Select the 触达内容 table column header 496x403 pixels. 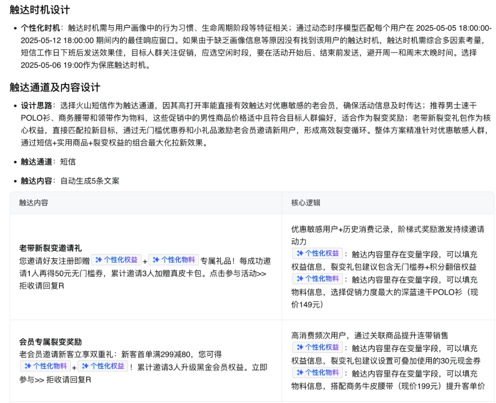tap(34, 203)
